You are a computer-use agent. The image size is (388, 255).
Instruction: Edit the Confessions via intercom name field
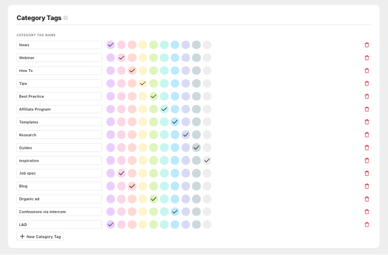point(59,212)
